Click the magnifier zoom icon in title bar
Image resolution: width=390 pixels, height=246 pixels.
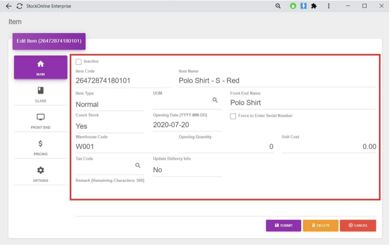[x=278, y=6]
